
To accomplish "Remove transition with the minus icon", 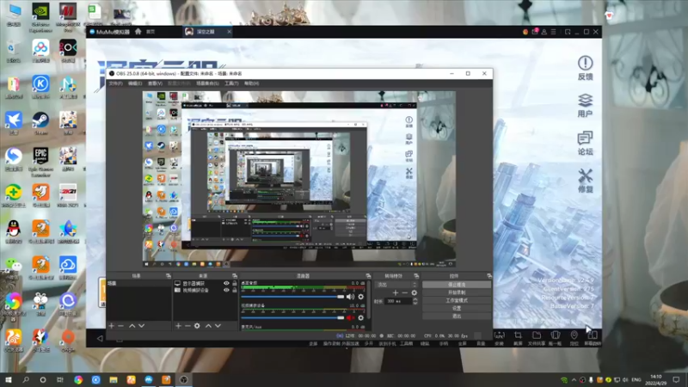I will pyautogui.click(x=404, y=292).
